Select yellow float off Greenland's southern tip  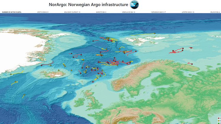coord(11,74)
